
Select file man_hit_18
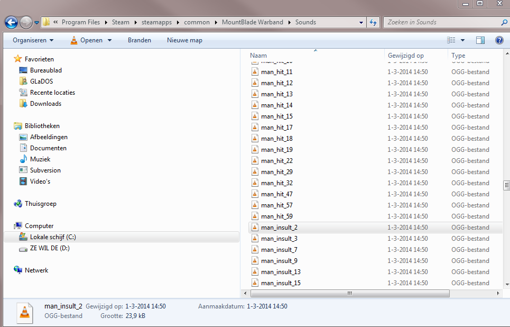pyautogui.click(x=277, y=139)
